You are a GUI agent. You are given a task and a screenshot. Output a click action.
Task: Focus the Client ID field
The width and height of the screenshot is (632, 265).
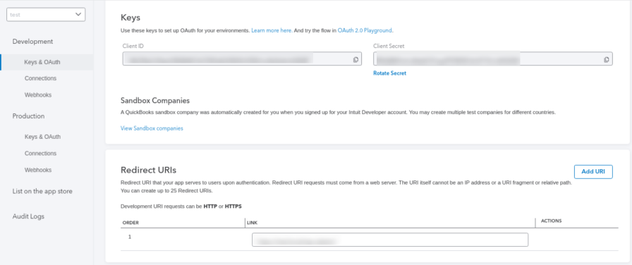point(242,58)
